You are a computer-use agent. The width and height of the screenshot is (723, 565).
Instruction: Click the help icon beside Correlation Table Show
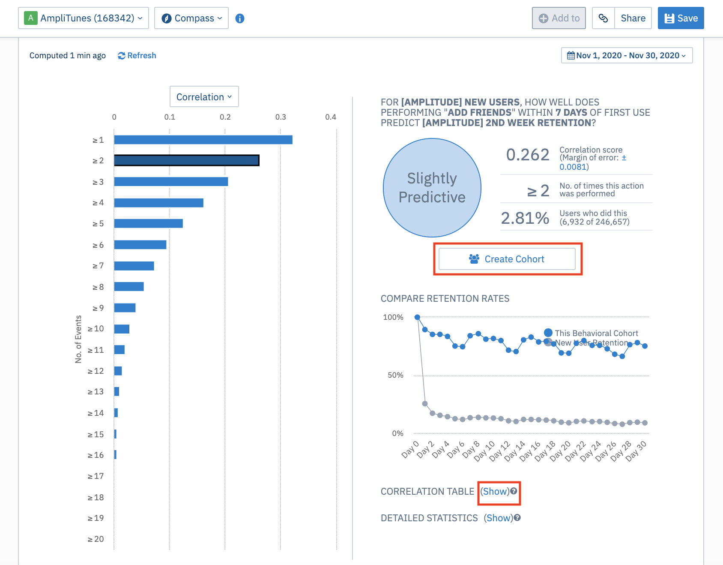tap(514, 491)
